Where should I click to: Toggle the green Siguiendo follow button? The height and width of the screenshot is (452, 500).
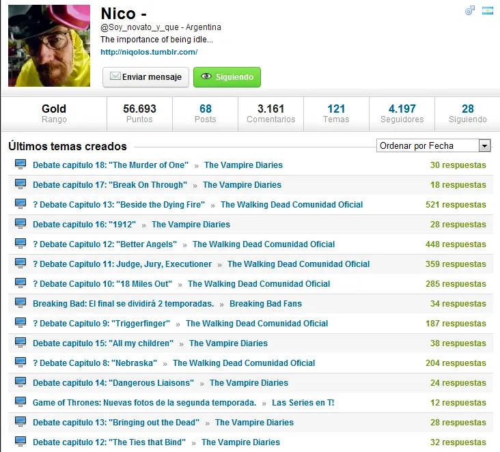click(227, 77)
